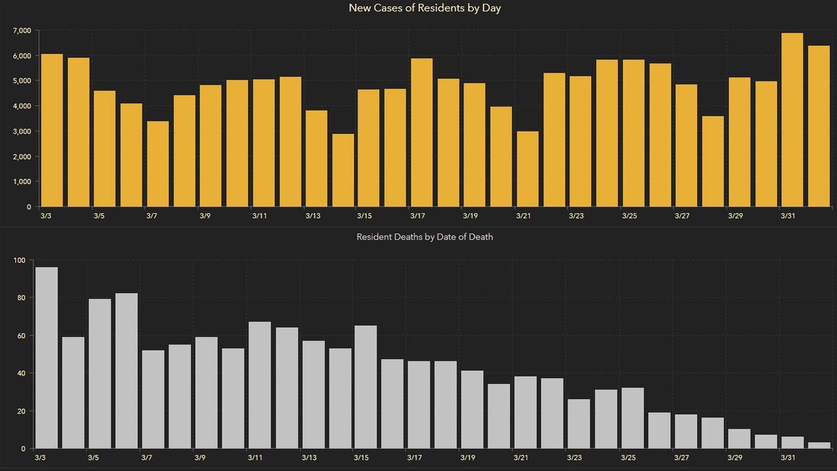Screen dimensions: 837x471
Task: Click the shortest yellow bar on 3/14
Action: (x=343, y=170)
